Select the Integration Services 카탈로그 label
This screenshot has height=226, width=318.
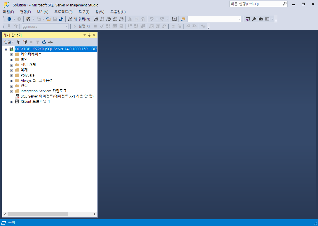click(x=43, y=91)
